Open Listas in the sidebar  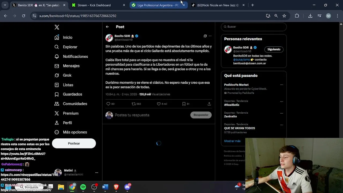point(64,85)
